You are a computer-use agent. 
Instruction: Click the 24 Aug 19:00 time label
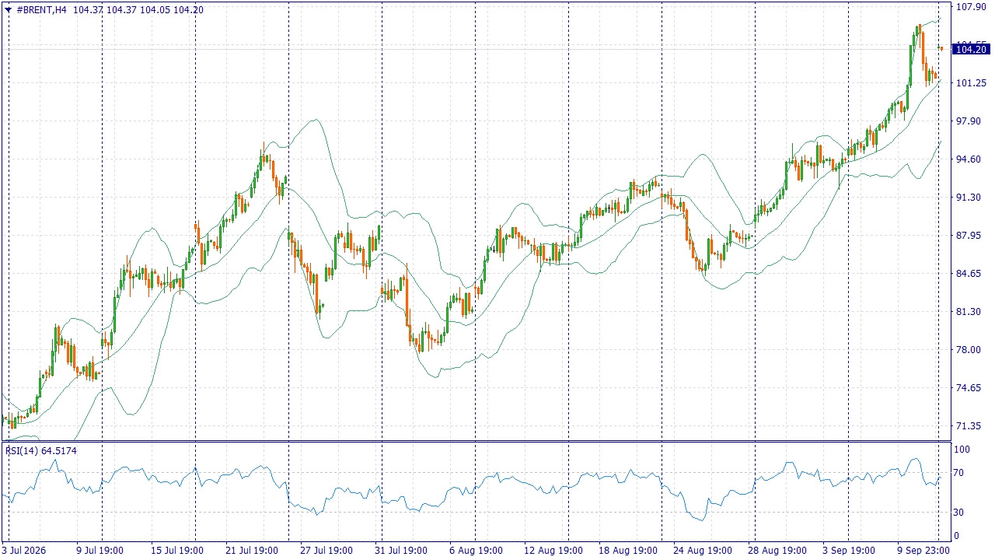click(701, 551)
